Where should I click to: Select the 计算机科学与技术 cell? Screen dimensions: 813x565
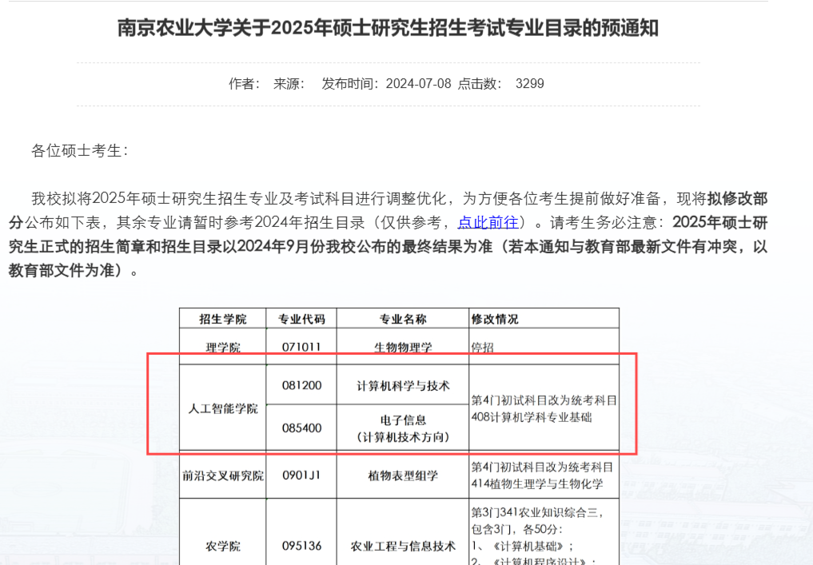(403, 386)
